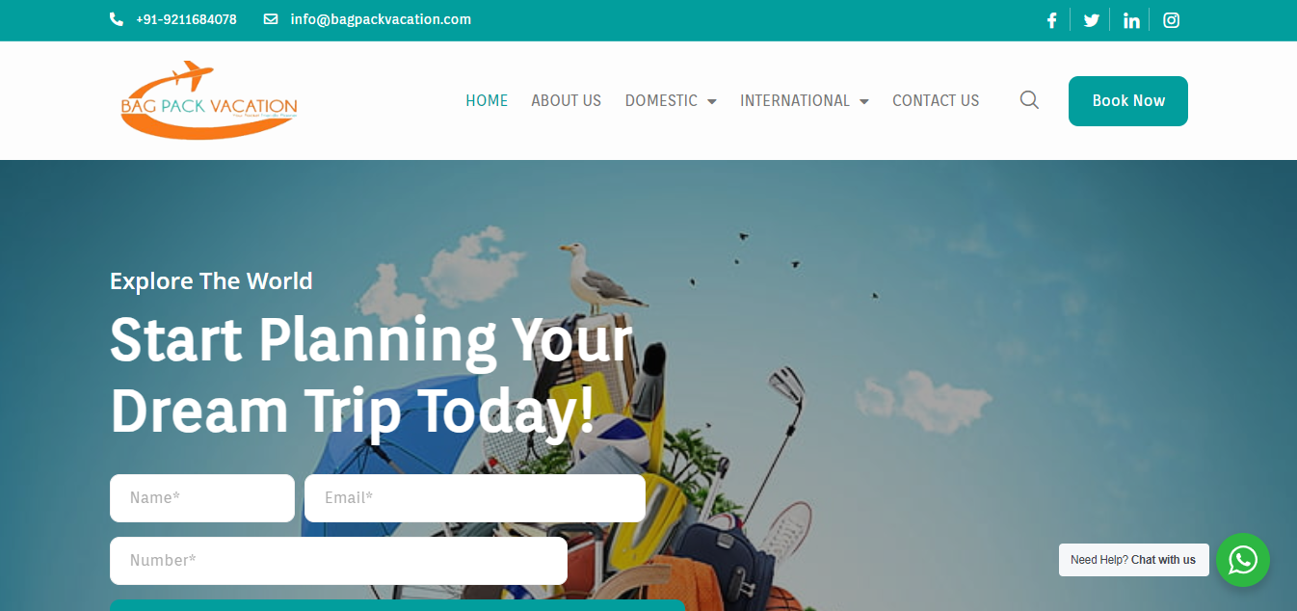Image resolution: width=1297 pixels, height=611 pixels.
Task: Open the Twitter social icon
Action: point(1091,20)
